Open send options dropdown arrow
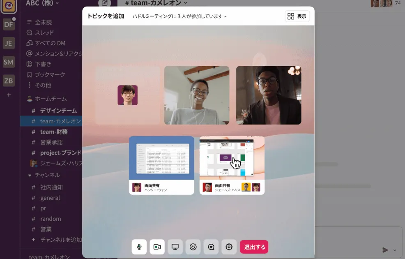The width and height of the screenshot is (405, 259). click(x=395, y=250)
